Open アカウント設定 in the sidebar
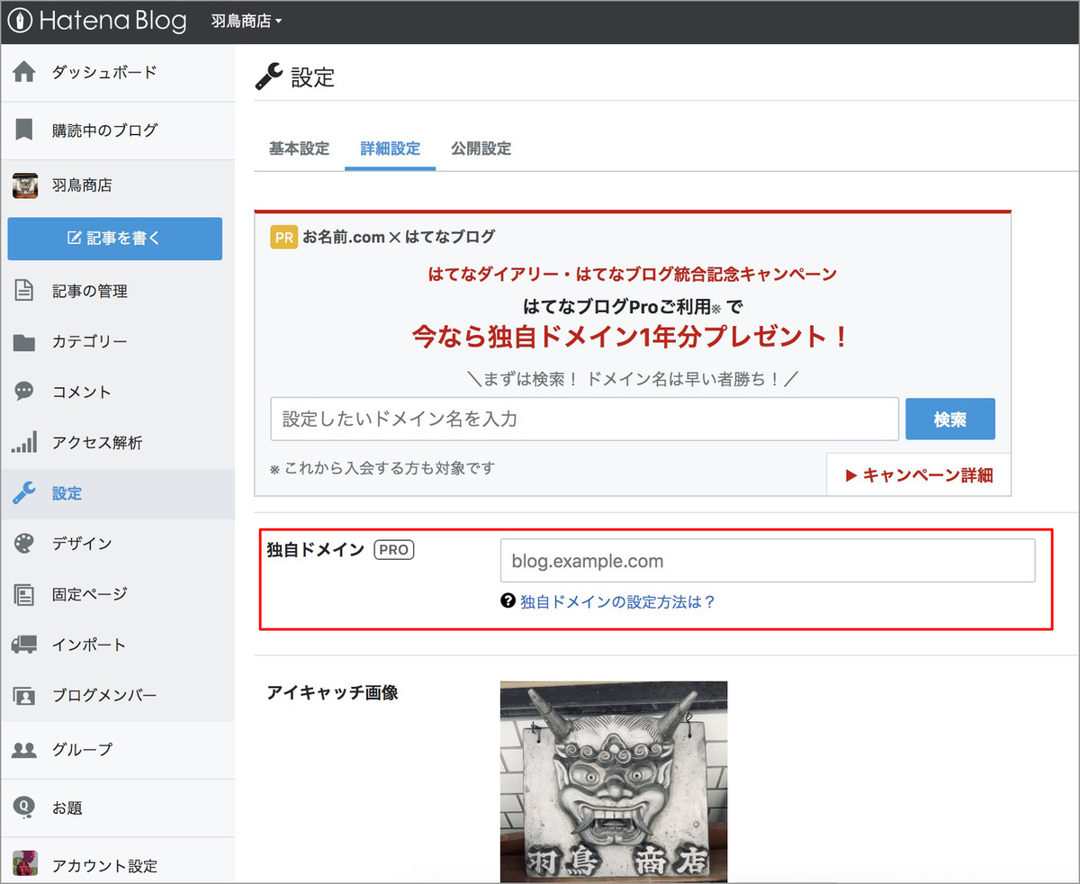The width and height of the screenshot is (1080, 884). pyautogui.click(x=104, y=866)
